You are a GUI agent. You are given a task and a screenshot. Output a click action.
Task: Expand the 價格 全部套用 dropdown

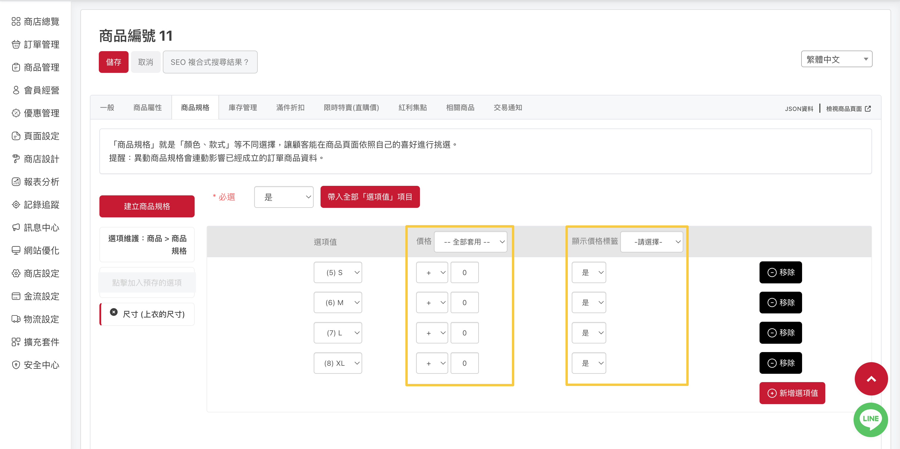pos(470,242)
